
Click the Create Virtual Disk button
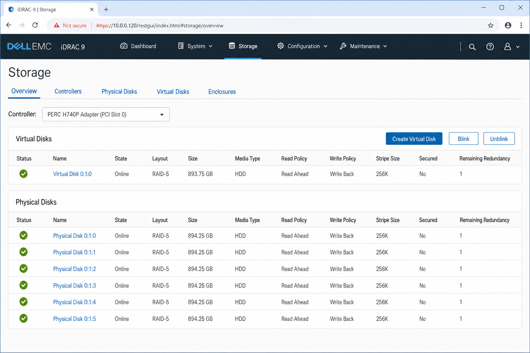414,139
